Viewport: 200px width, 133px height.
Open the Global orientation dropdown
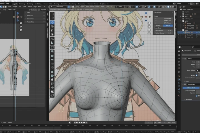click(x=119, y=7)
